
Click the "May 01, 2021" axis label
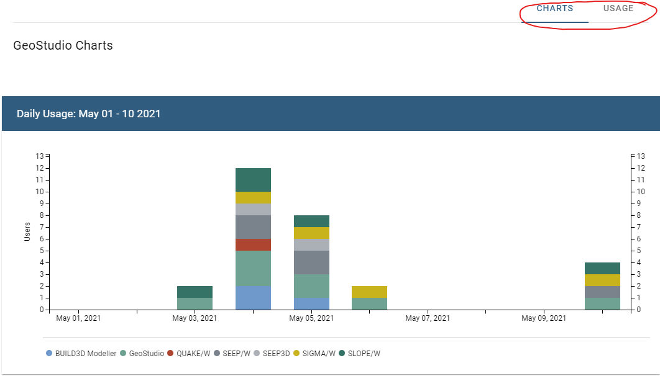pyautogui.click(x=78, y=318)
